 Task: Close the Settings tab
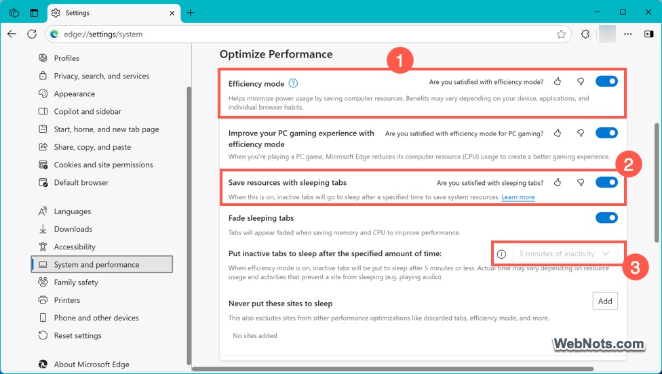(x=172, y=13)
